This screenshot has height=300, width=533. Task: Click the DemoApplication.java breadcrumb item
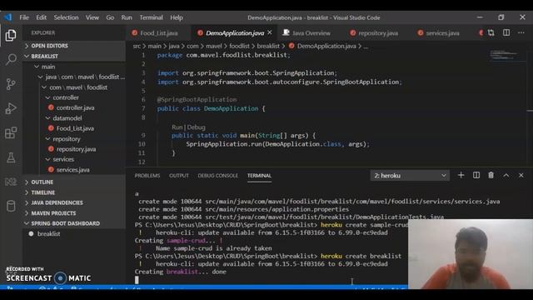pos(322,46)
